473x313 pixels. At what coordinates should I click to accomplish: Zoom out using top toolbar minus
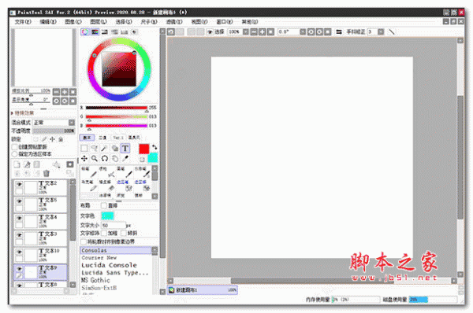coord(254,32)
